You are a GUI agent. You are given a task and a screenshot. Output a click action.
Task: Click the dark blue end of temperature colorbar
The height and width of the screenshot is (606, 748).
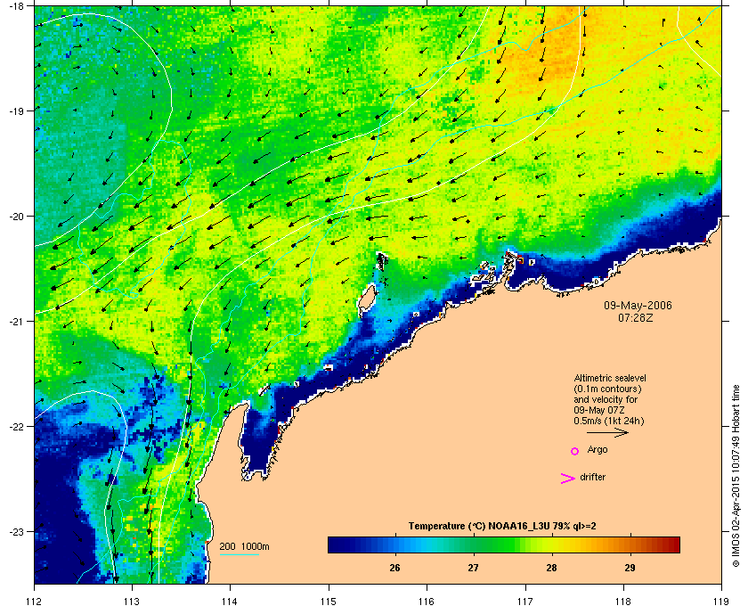tap(335, 545)
